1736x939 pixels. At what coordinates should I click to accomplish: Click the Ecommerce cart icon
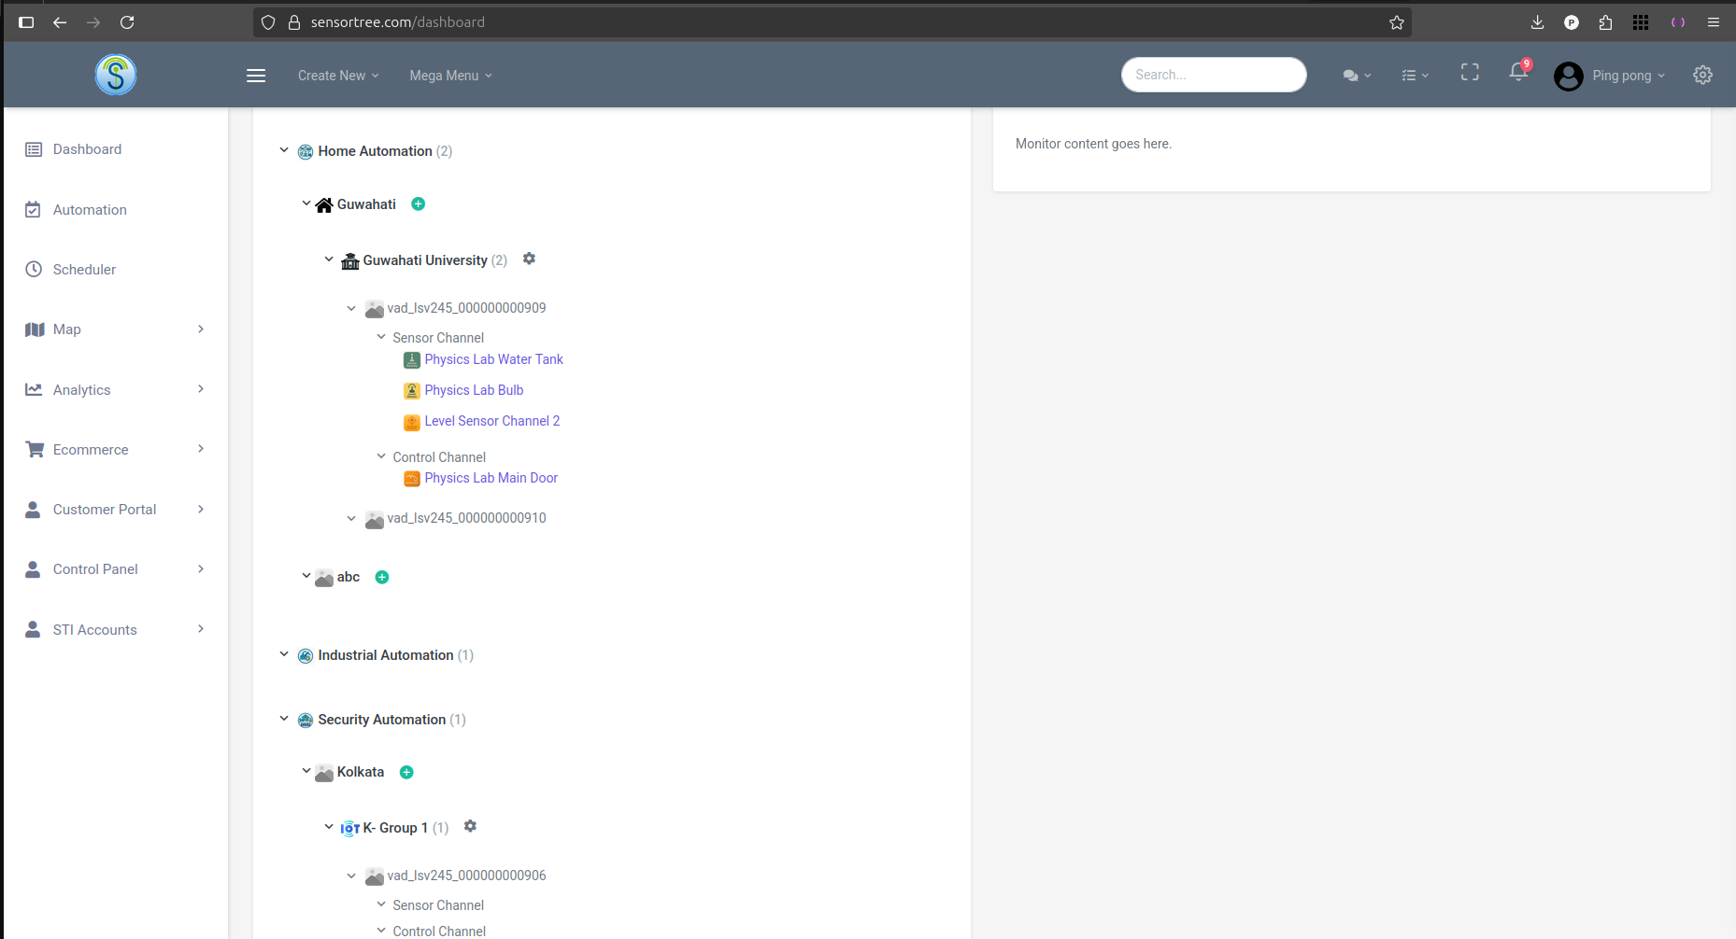34,449
